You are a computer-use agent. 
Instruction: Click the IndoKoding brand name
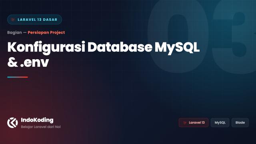point(37,120)
